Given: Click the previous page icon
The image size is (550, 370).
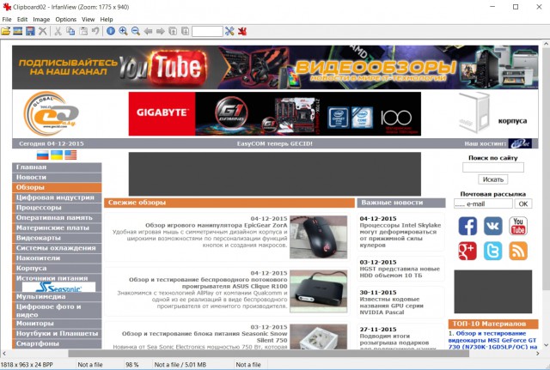Looking at the screenshot, I should [173, 31].
